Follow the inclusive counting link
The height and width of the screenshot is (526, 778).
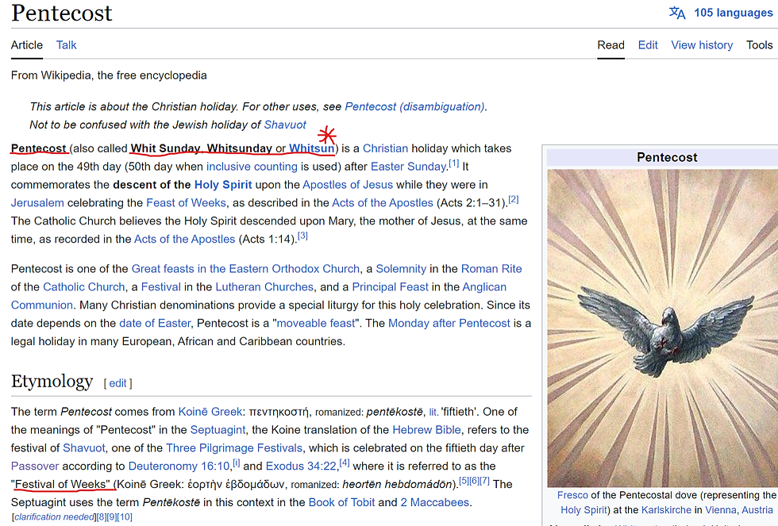(252, 167)
